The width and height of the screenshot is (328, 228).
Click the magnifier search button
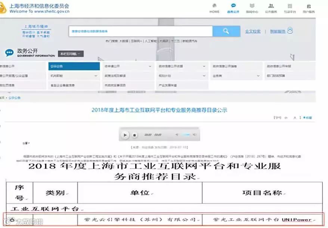pyautogui.click(x=226, y=31)
